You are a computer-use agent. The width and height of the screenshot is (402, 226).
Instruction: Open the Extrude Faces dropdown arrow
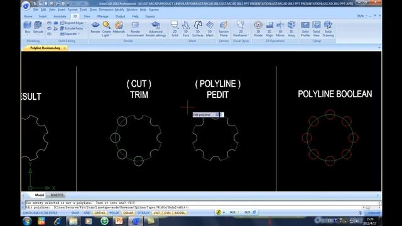pyautogui.click(x=85, y=28)
